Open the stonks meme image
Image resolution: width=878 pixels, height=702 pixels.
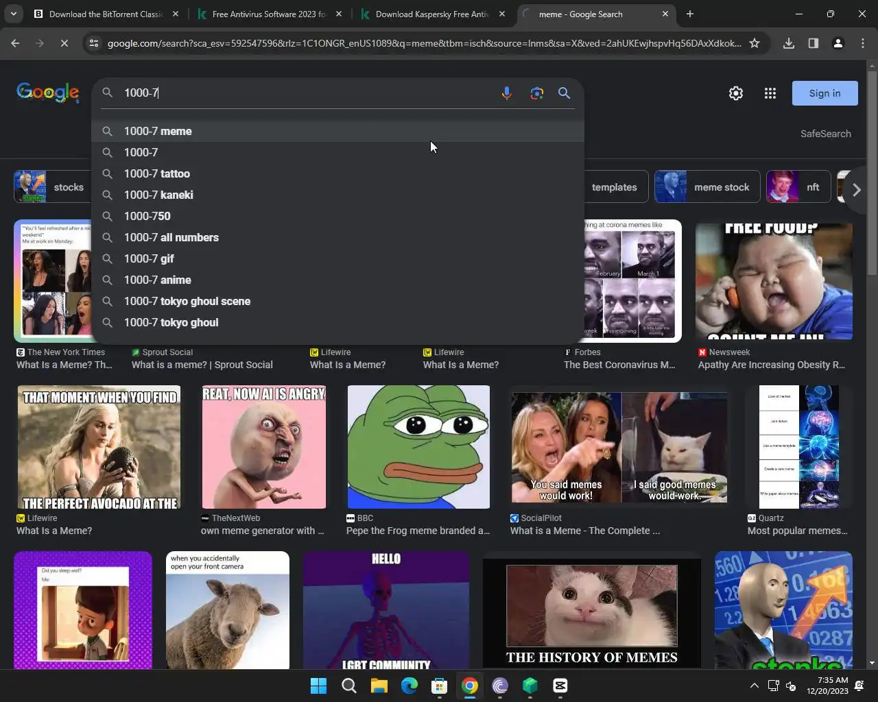click(783, 610)
